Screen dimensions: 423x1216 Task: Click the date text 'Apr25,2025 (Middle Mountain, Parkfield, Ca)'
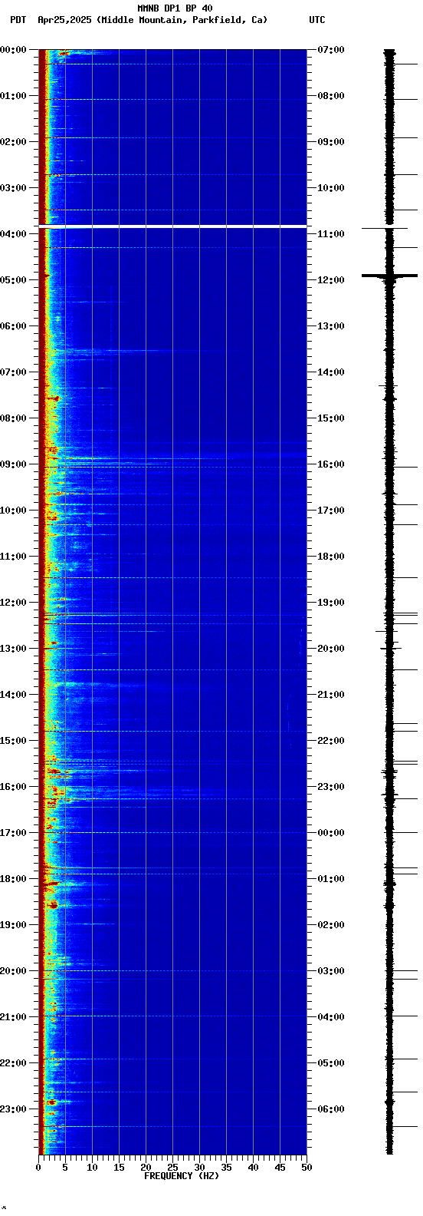[152, 20]
